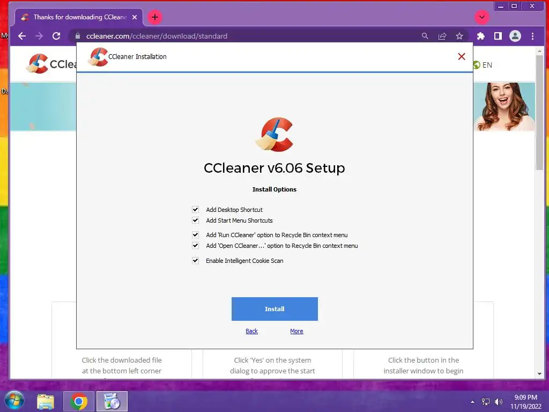Close the CCleaner Installation dialog
The height and width of the screenshot is (412, 549).
pyautogui.click(x=462, y=56)
